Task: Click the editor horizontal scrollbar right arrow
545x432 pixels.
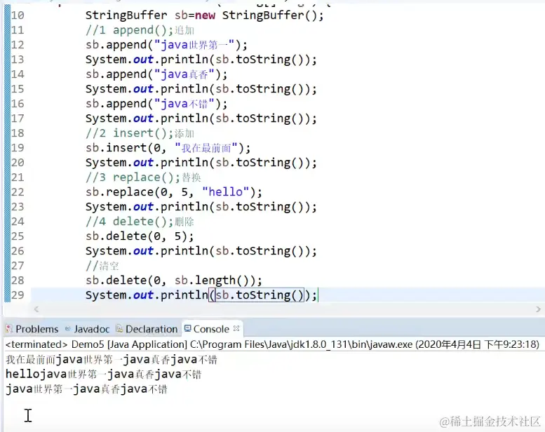Action: tap(538, 309)
